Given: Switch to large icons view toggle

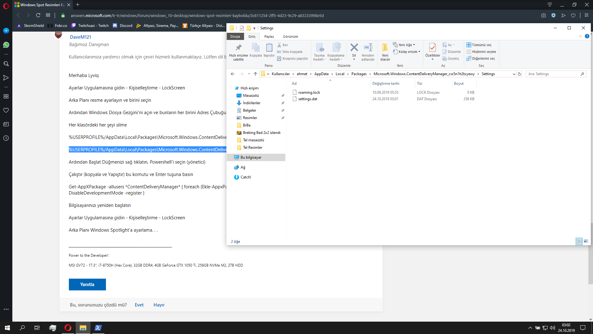Looking at the screenshot, I should (x=586, y=241).
